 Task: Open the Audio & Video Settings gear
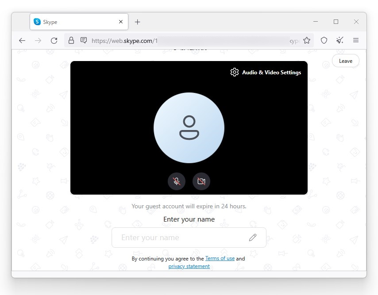pos(235,72)
